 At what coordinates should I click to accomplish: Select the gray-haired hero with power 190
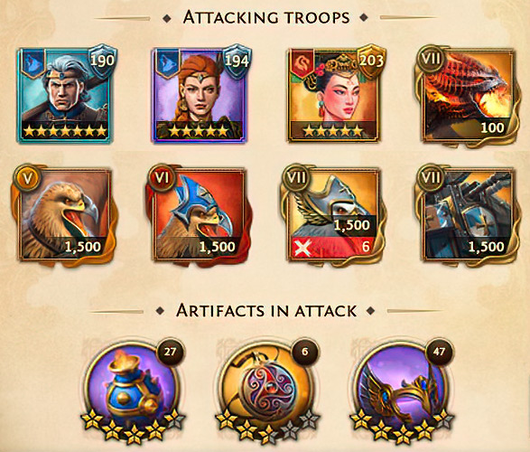pyautogui.click(x=65, y=95)
